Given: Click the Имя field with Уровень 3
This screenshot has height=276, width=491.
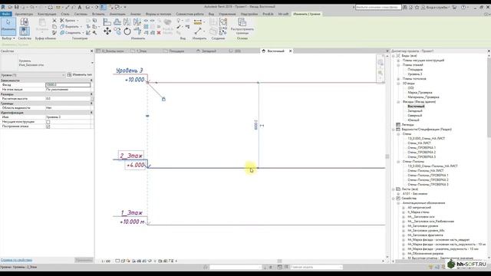Looking at the screenshot, I should point(68,117).
